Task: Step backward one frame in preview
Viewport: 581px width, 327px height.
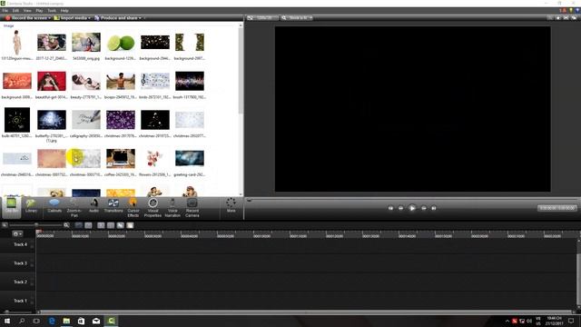Action: [401, 208]
